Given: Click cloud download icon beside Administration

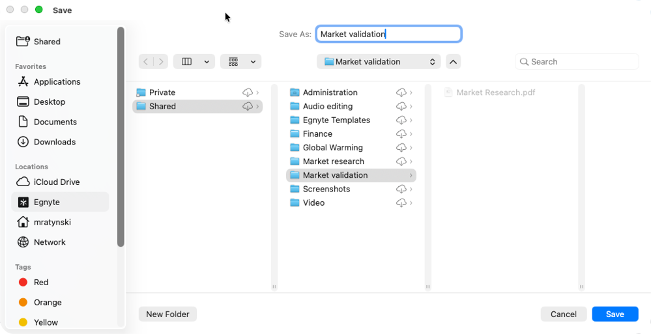Looking at the screenshot, I should click(x=401, y=92).
